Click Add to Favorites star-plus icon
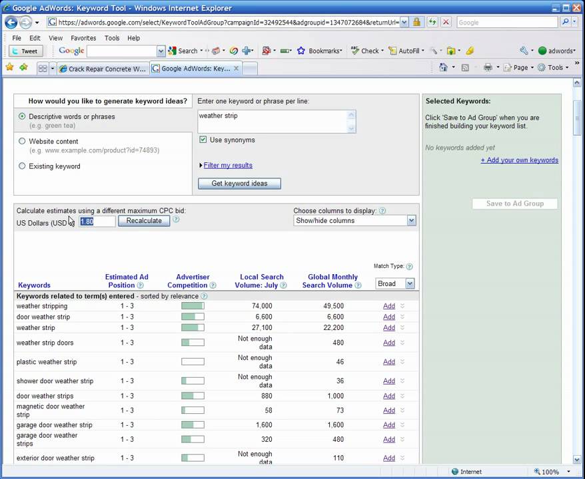The image size is (585, 479). click(x=23, y=67)
